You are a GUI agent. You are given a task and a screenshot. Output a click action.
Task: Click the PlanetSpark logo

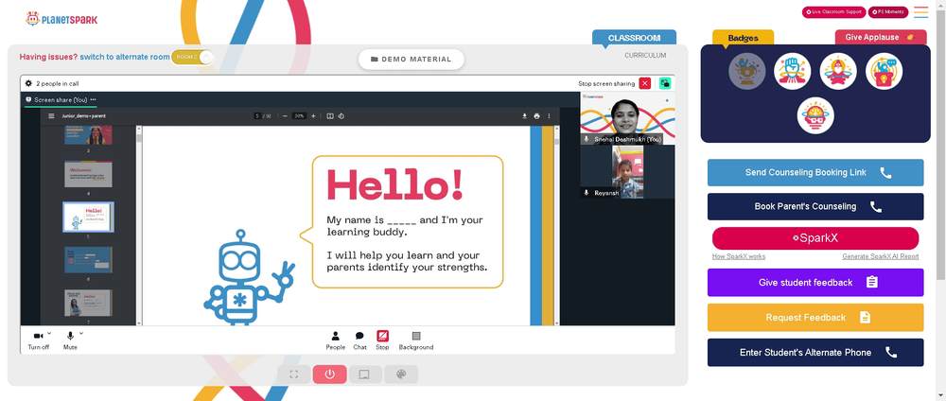coord(61,19)
